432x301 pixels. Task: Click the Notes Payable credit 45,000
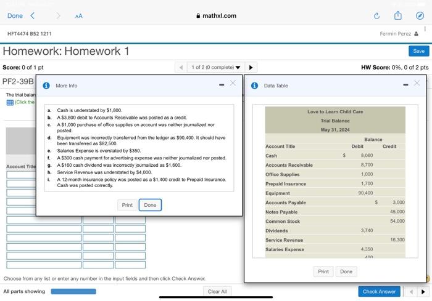tap(397, 212)
